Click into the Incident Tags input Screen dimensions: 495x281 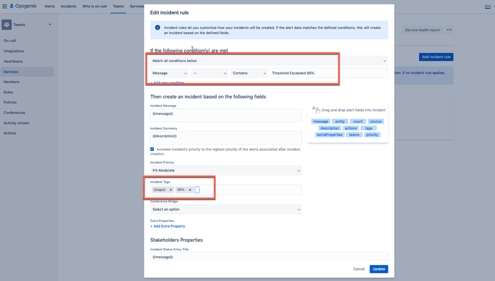(x=226, y=190)
